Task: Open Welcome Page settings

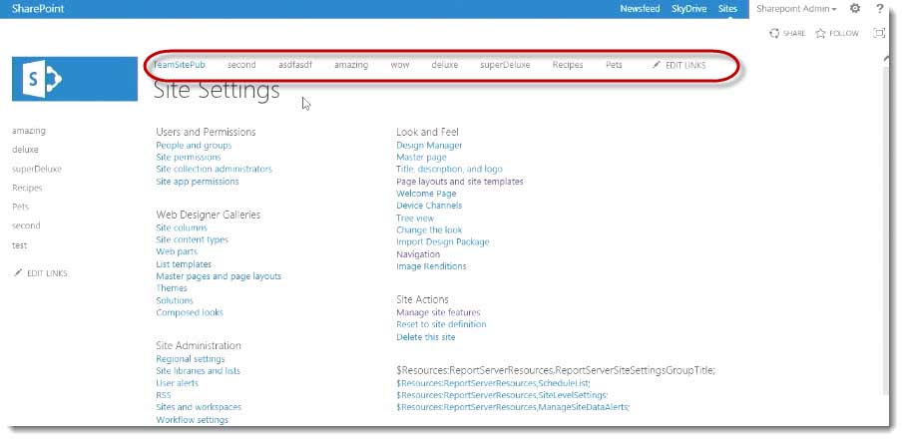Action: (426, 194)
